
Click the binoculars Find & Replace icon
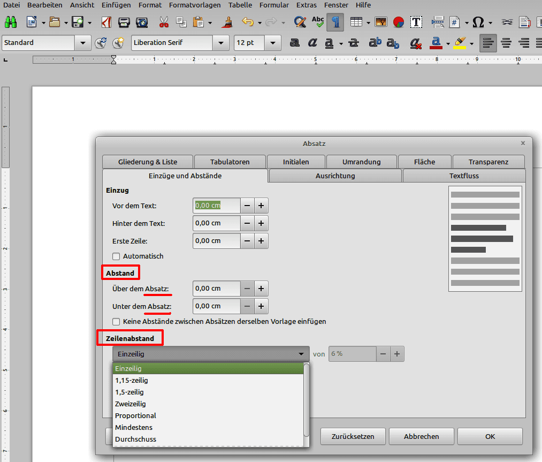pyautogui.click(x=11, y=22)
